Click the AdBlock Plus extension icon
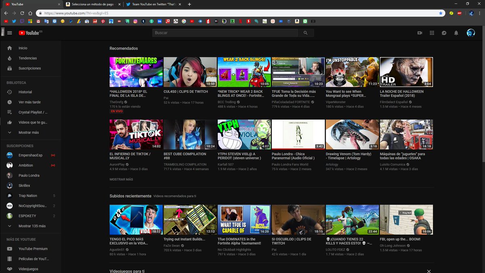The height and width of the screenshot is (273, 485). click(x=460, y=13)
